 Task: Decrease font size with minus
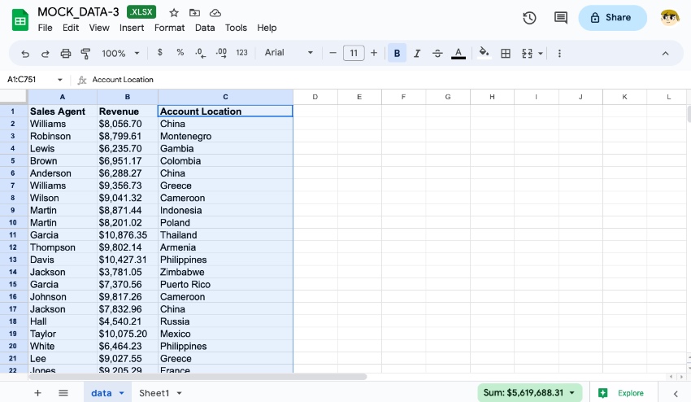tap(332, 53)
